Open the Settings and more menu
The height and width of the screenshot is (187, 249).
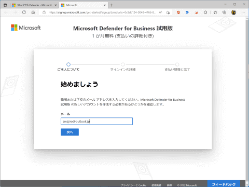click(243, 12)
